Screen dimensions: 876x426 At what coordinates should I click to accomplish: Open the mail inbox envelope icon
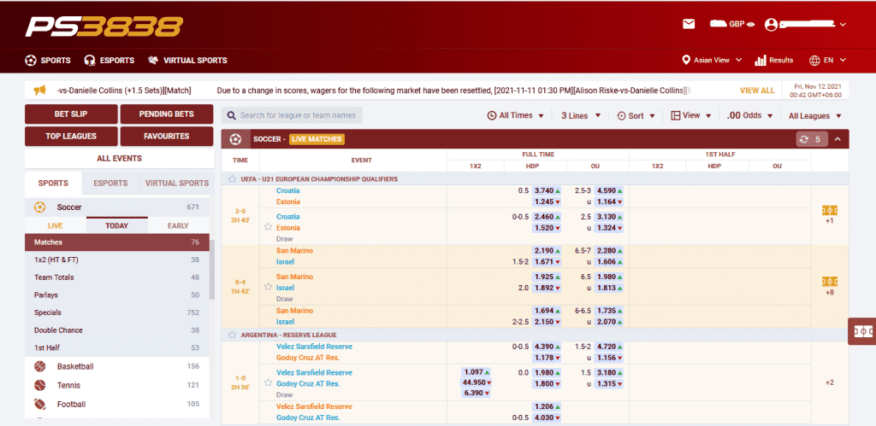point(689,24)
